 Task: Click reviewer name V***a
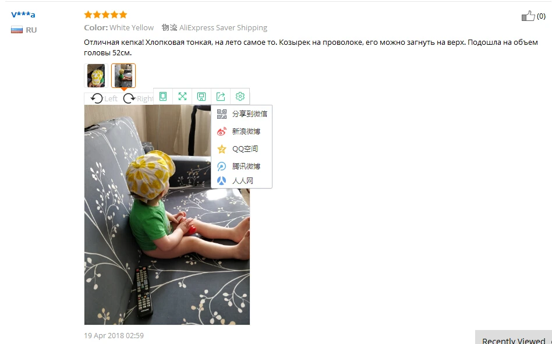pyautogui.click(x=23, y=15)
